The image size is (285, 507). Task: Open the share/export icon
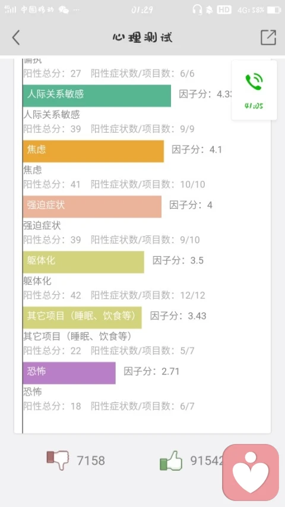pyautogui.click(x=268, y=37)
